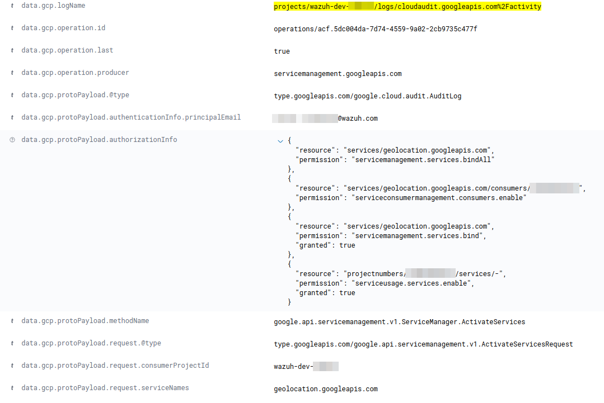The width and height of the screenshot is (604, 403).
Task: Click the projectnumbers services resource line
Action: (x=401, y=274)
